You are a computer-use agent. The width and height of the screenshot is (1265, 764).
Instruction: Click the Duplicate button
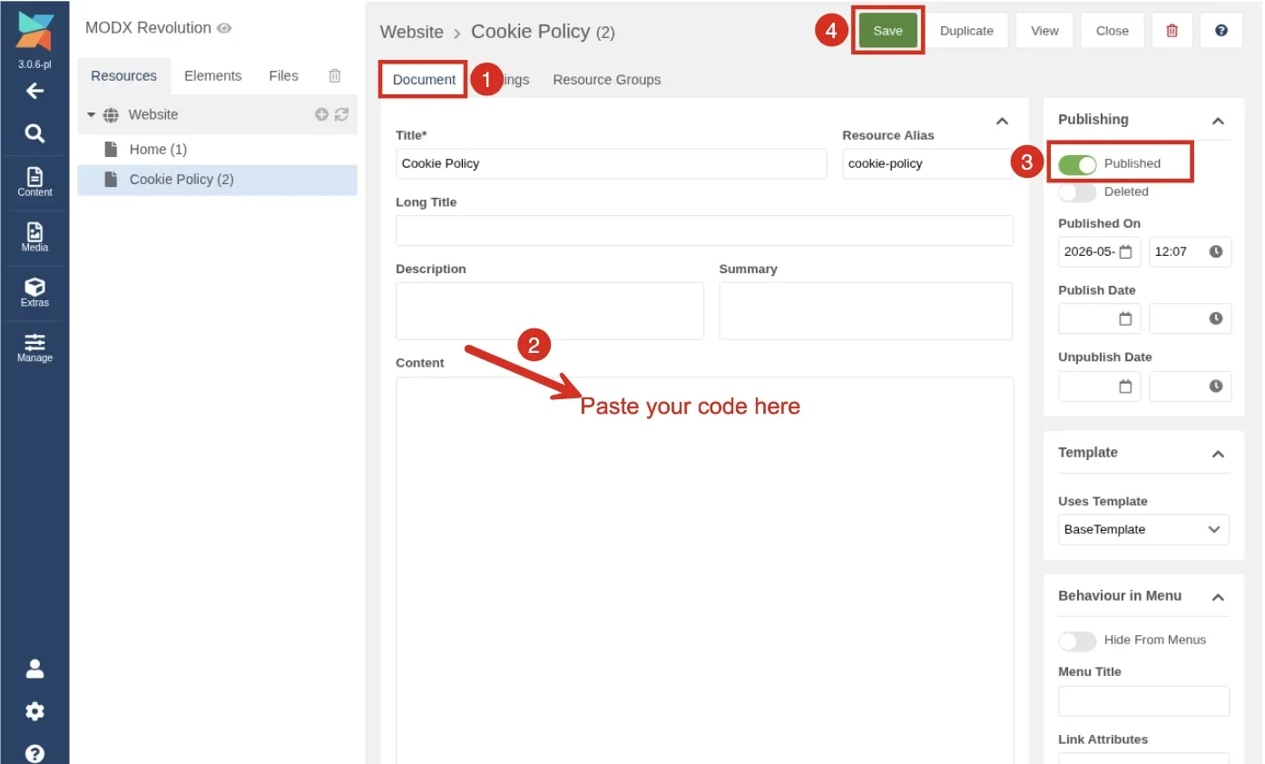click(966, 31)
